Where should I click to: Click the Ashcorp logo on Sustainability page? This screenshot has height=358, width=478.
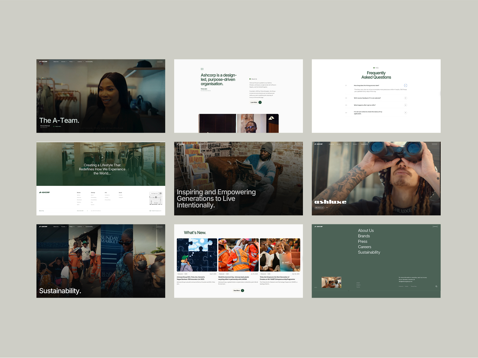[x=43, y=226]
